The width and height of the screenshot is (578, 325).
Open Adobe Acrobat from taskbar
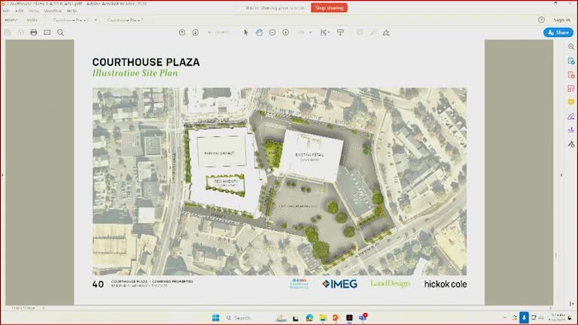coord(349,317)
